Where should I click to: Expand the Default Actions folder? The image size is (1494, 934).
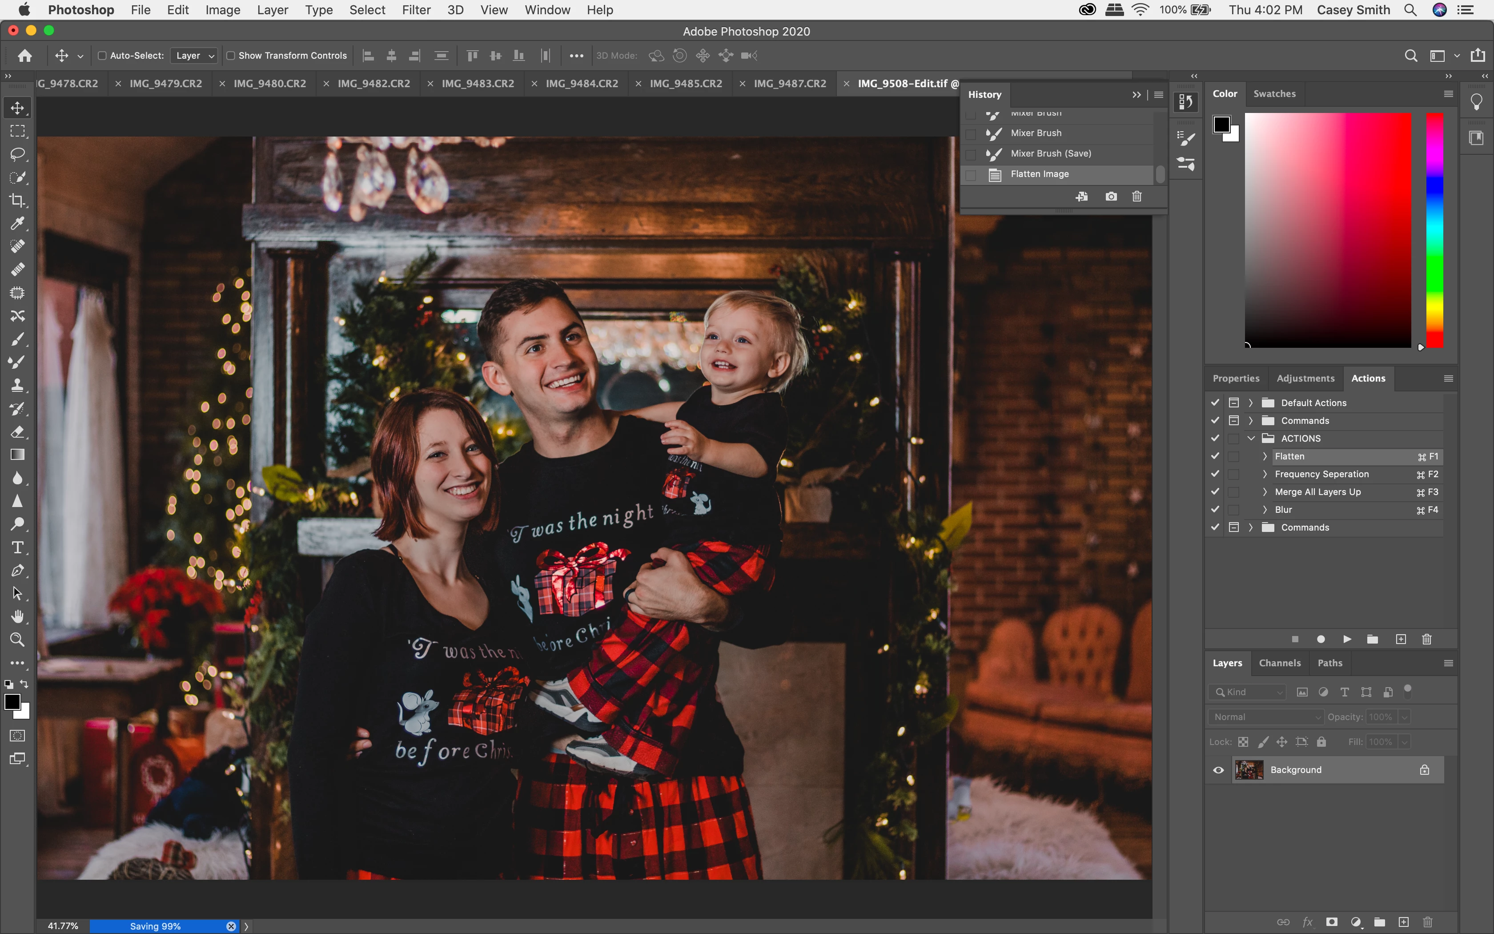[1251, 403]
